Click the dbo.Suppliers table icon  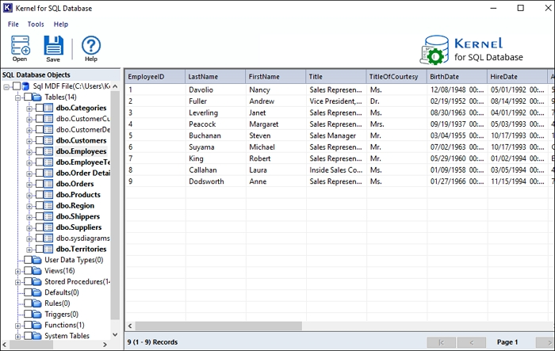pos(49,227)
